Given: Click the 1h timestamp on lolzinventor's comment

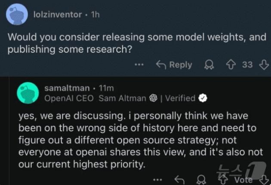Looking at the screenshot, I should point(95,14).
